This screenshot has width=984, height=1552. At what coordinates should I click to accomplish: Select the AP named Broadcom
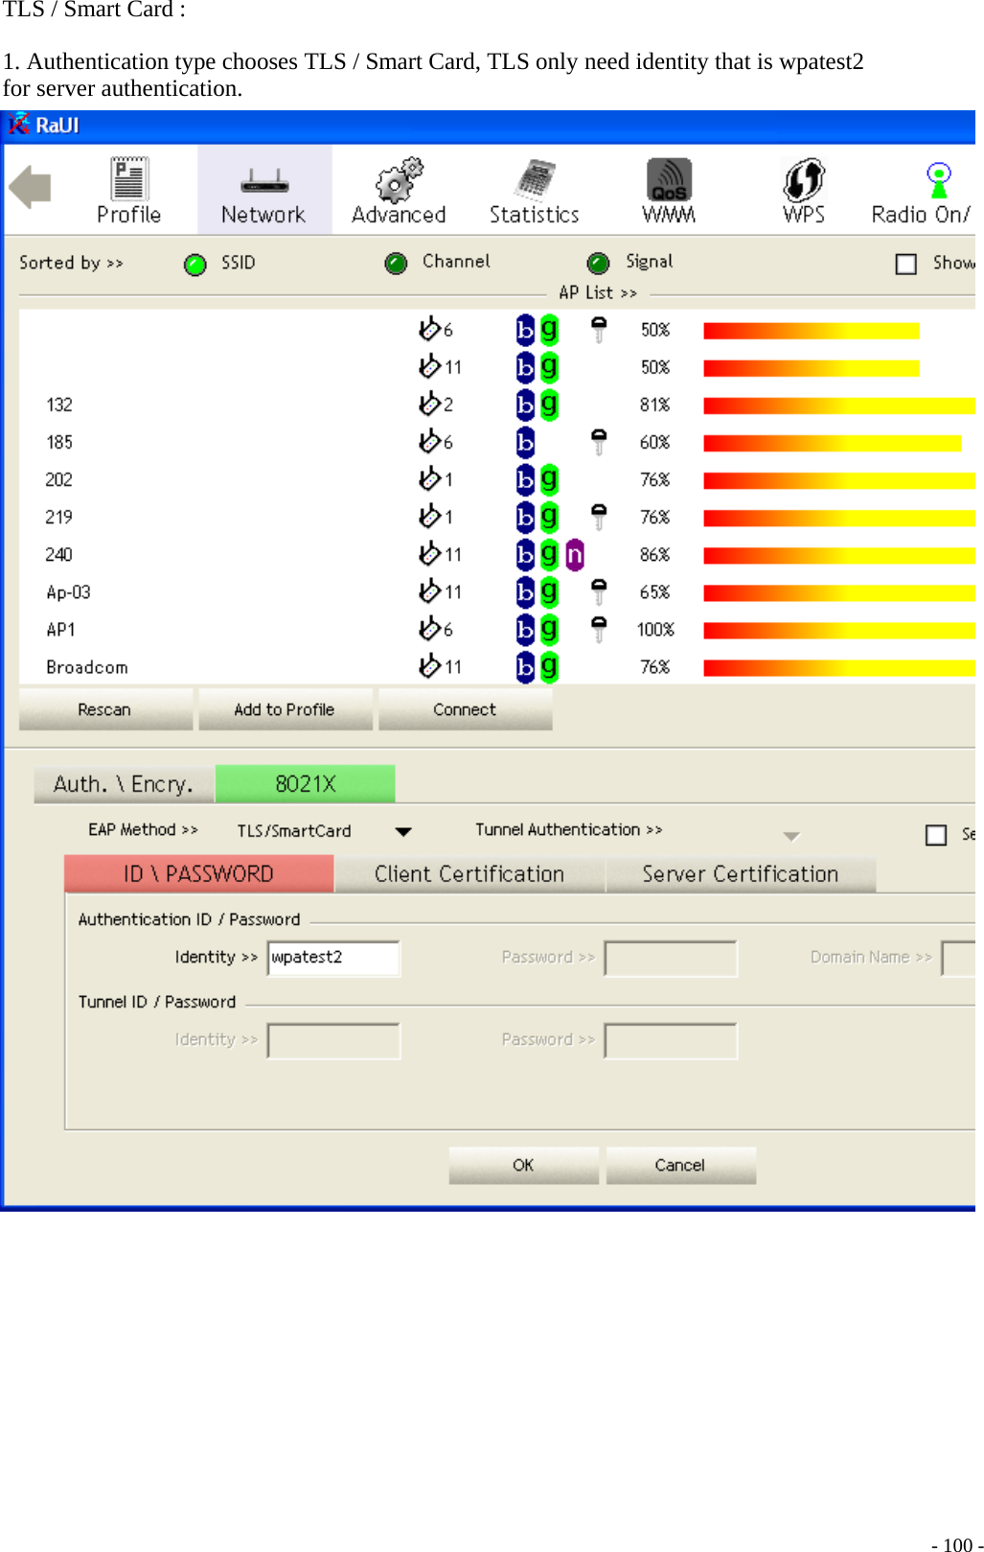point(87,667)
